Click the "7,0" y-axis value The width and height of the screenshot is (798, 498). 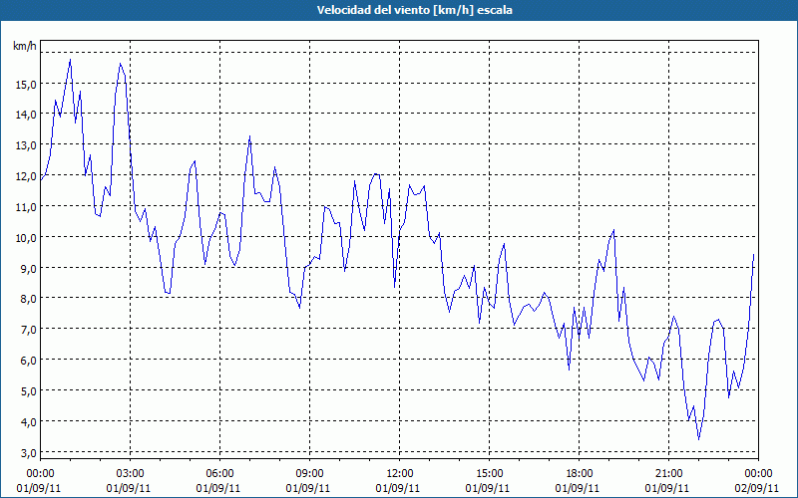point(29,330)
